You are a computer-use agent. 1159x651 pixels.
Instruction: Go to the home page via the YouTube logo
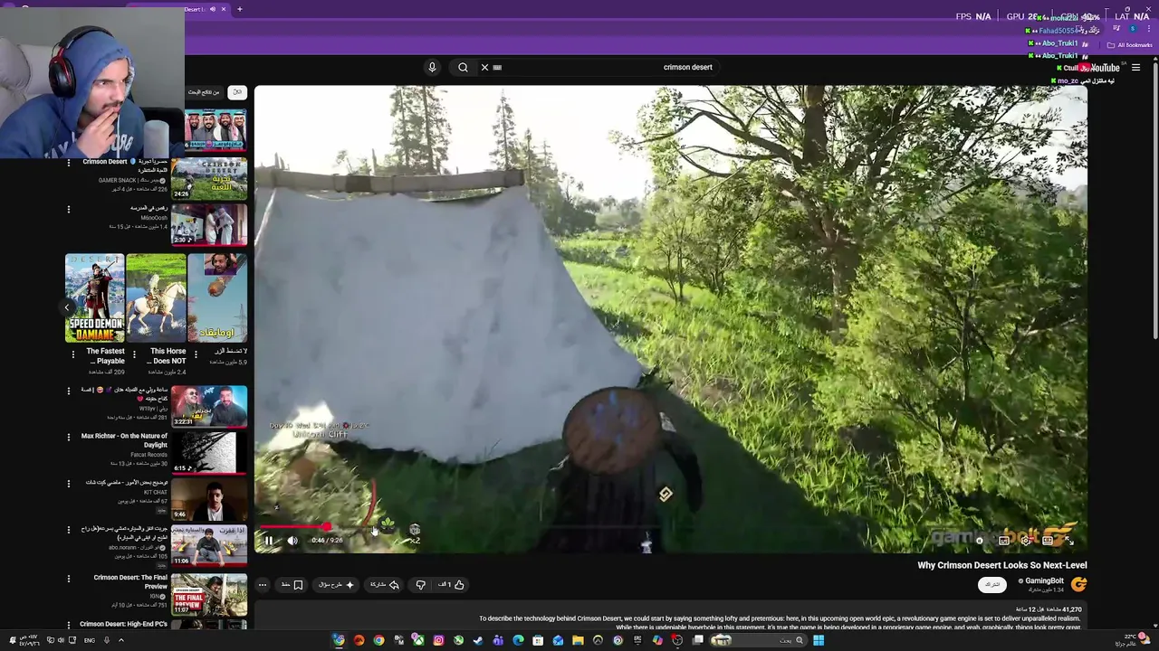coord(1098,67)
